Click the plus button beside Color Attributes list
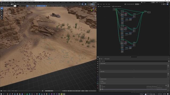 tap(168, 85)
